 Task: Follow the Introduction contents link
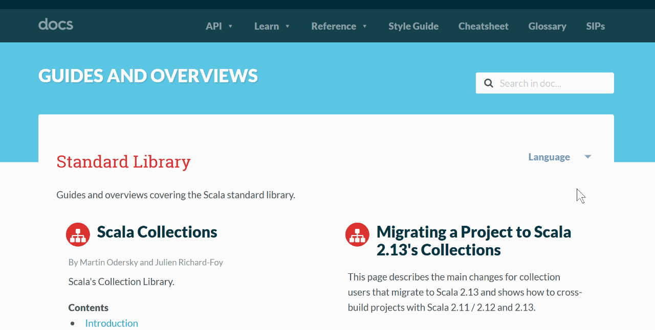(x=112, y=323)
